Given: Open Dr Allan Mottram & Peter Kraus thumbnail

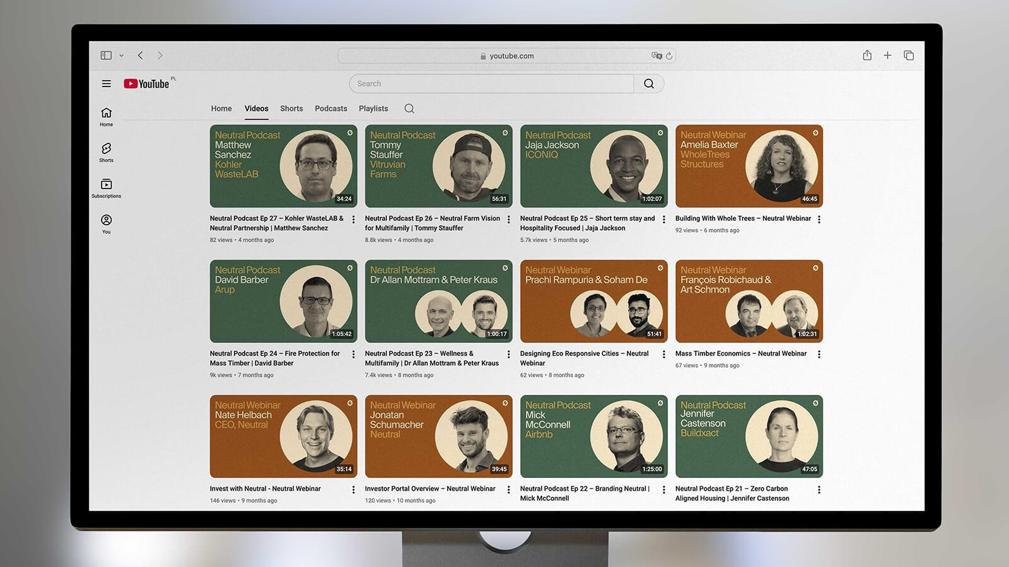Looking at the screenshot, I should [439, 301].
